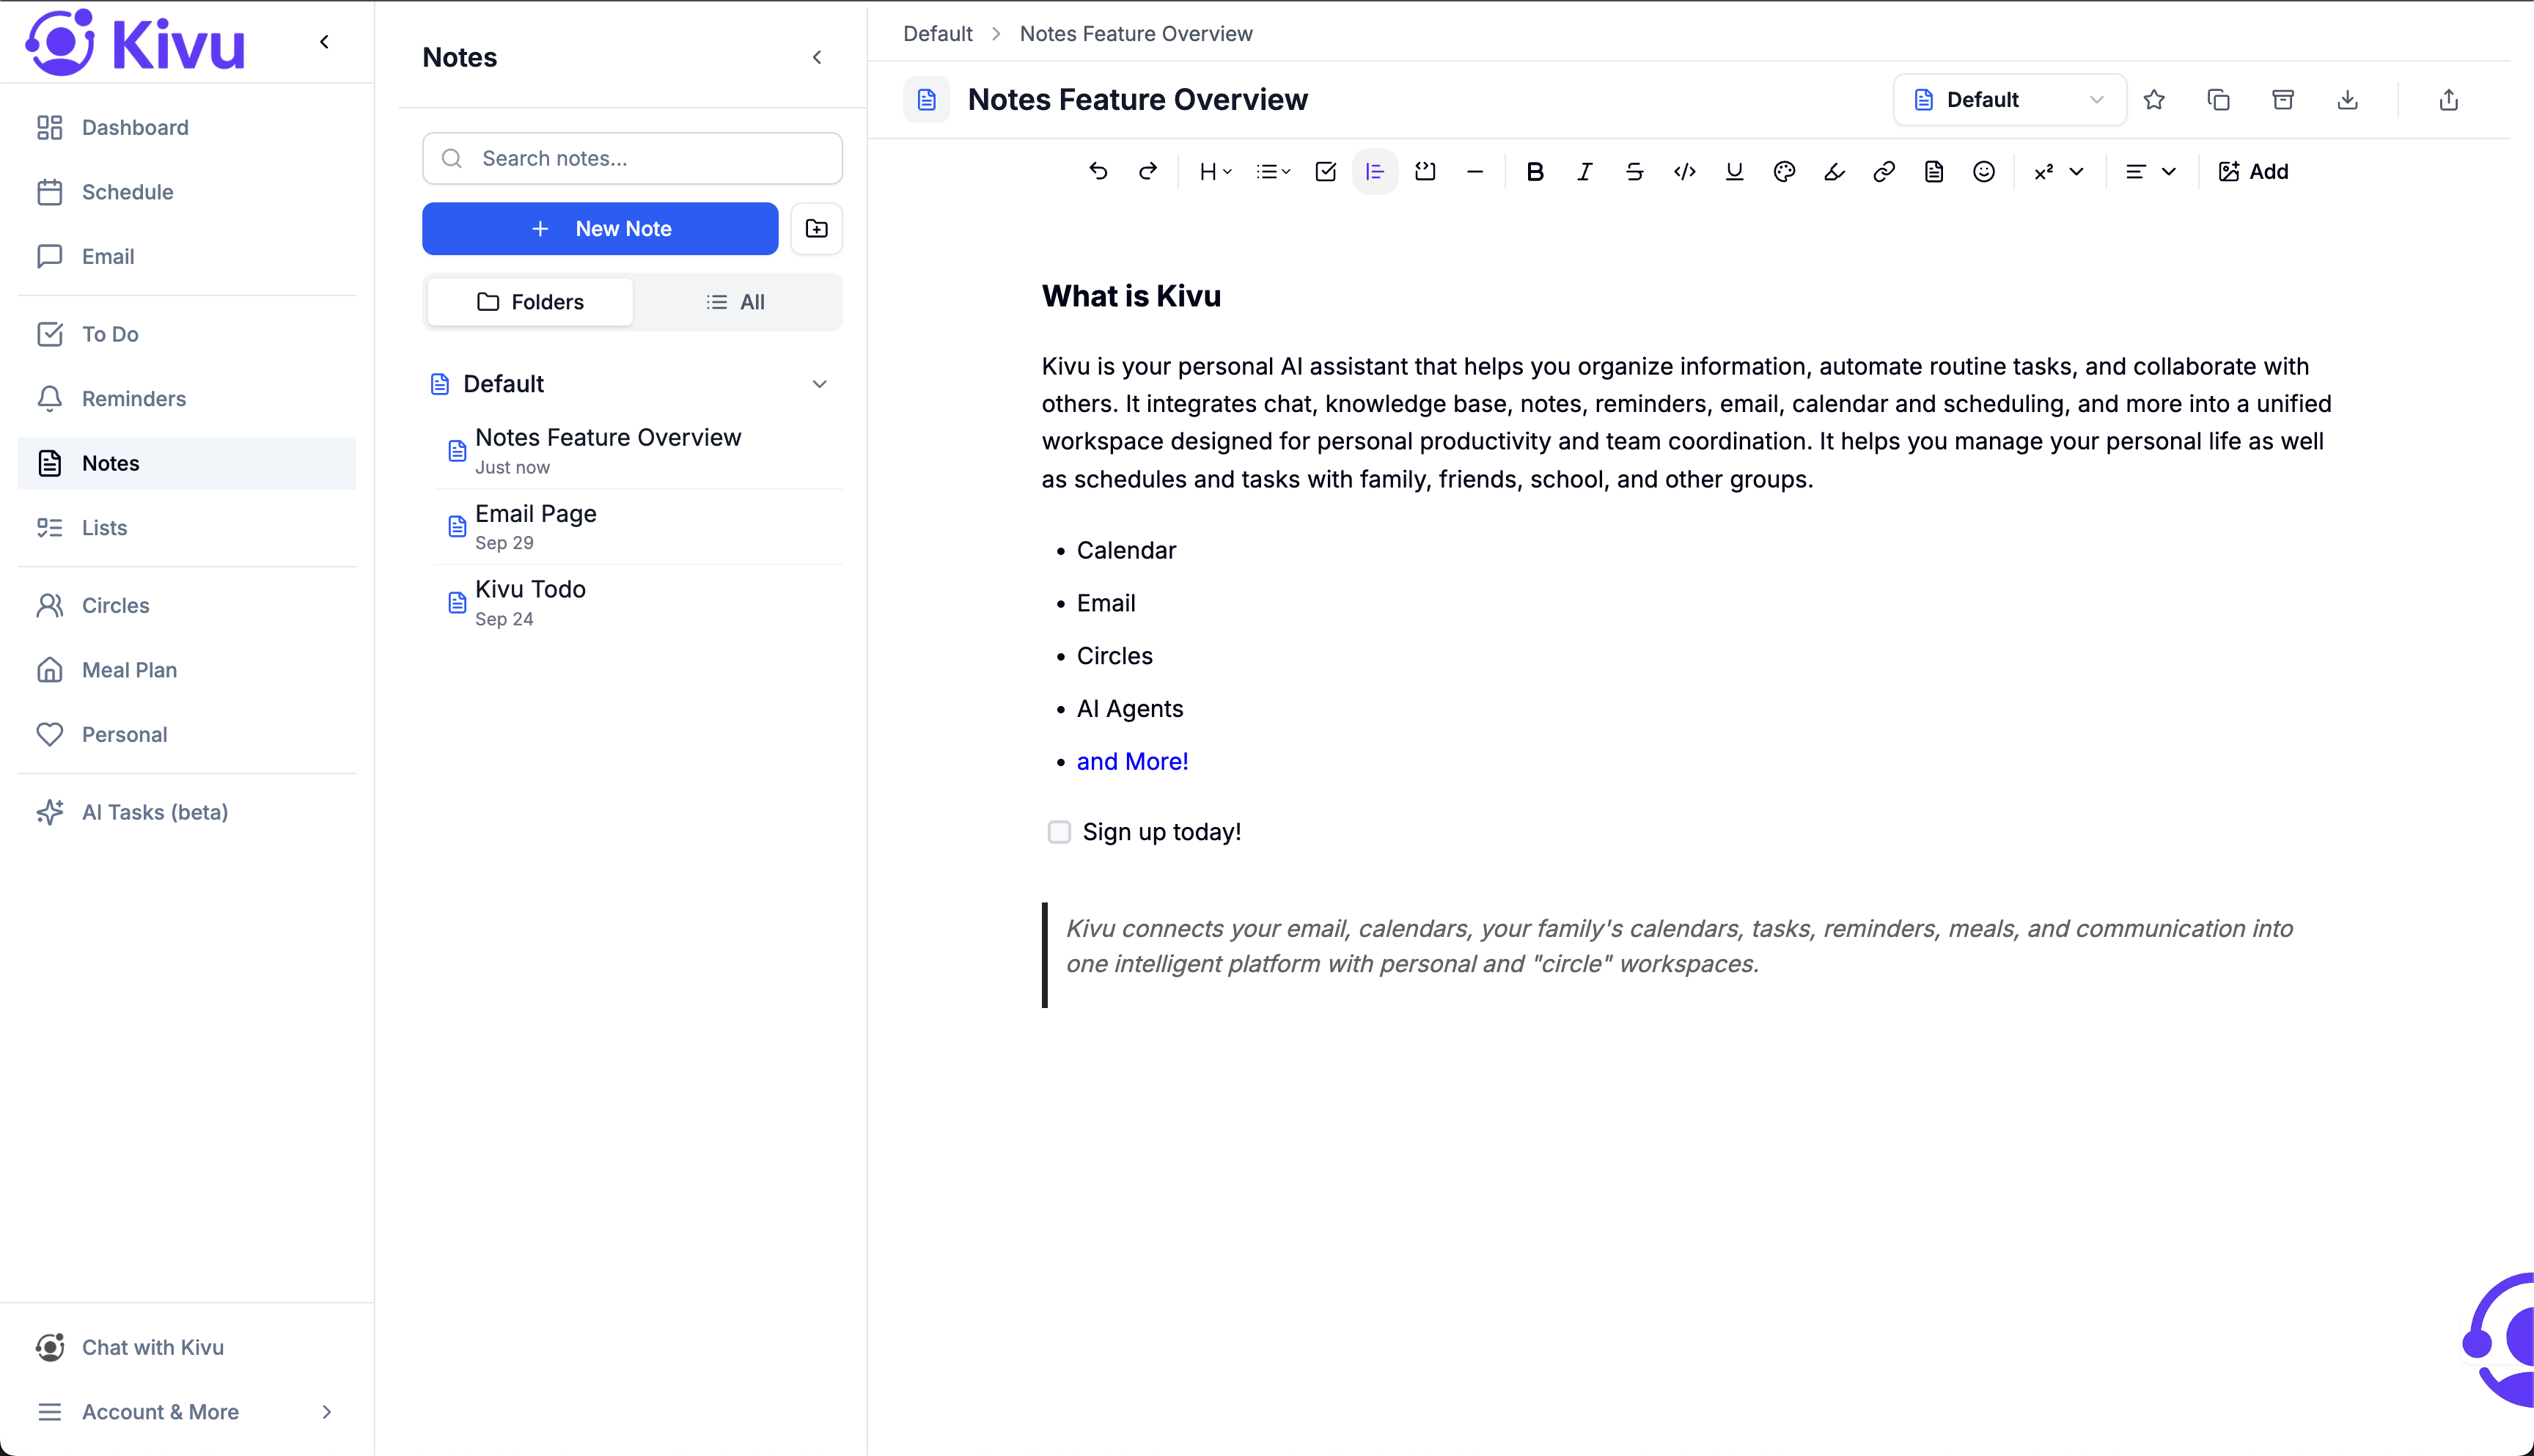This screenshot has height=1456, width=2534.
Task: Open Account & More menu
Action: pyautogui.click(x=160, y=1412)
